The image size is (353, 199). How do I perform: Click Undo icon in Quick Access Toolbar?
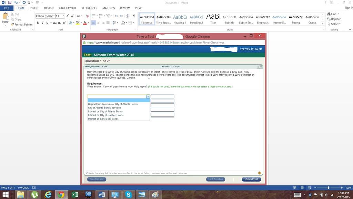click(16, 2)
